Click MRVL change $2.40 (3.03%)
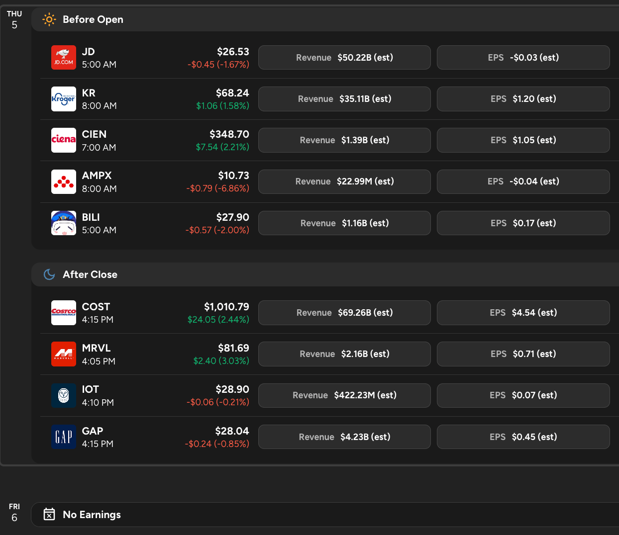Image resolution: width=619 pixels, height=535 pixels. pos(221,361)
